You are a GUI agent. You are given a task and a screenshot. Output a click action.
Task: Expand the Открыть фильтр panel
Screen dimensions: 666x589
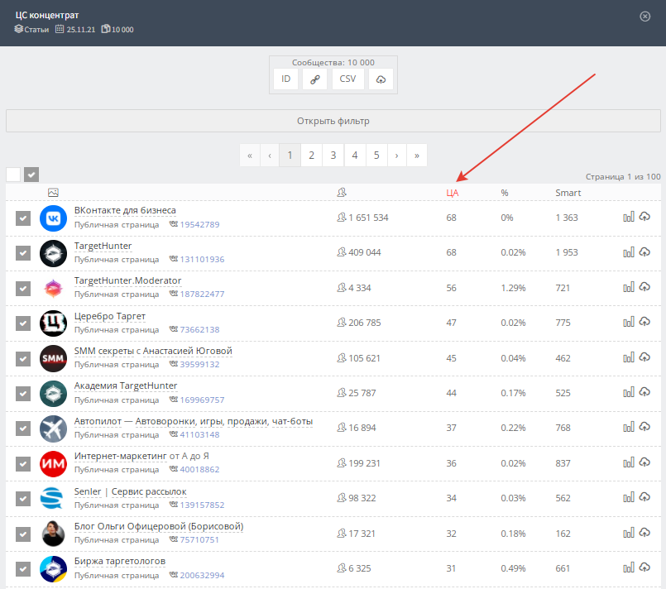tap(333, 121)
